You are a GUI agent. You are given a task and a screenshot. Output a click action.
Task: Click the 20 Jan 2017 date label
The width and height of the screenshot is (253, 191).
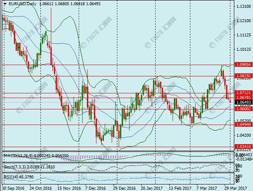point(152,188)
